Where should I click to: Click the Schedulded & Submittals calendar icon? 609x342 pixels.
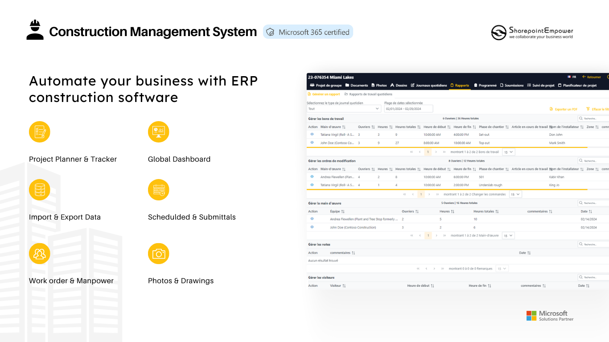[x=159, y=190]
